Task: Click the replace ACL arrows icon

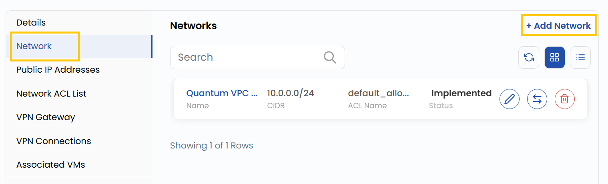Action: [537, 99]
